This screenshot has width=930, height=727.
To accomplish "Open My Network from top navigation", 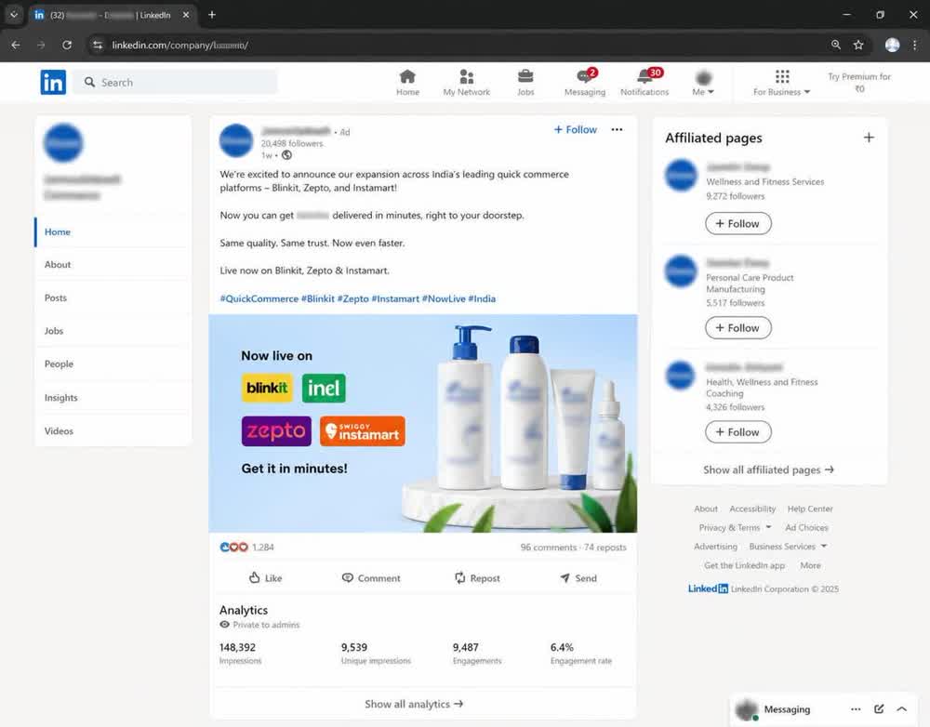I will coord(466,83).
